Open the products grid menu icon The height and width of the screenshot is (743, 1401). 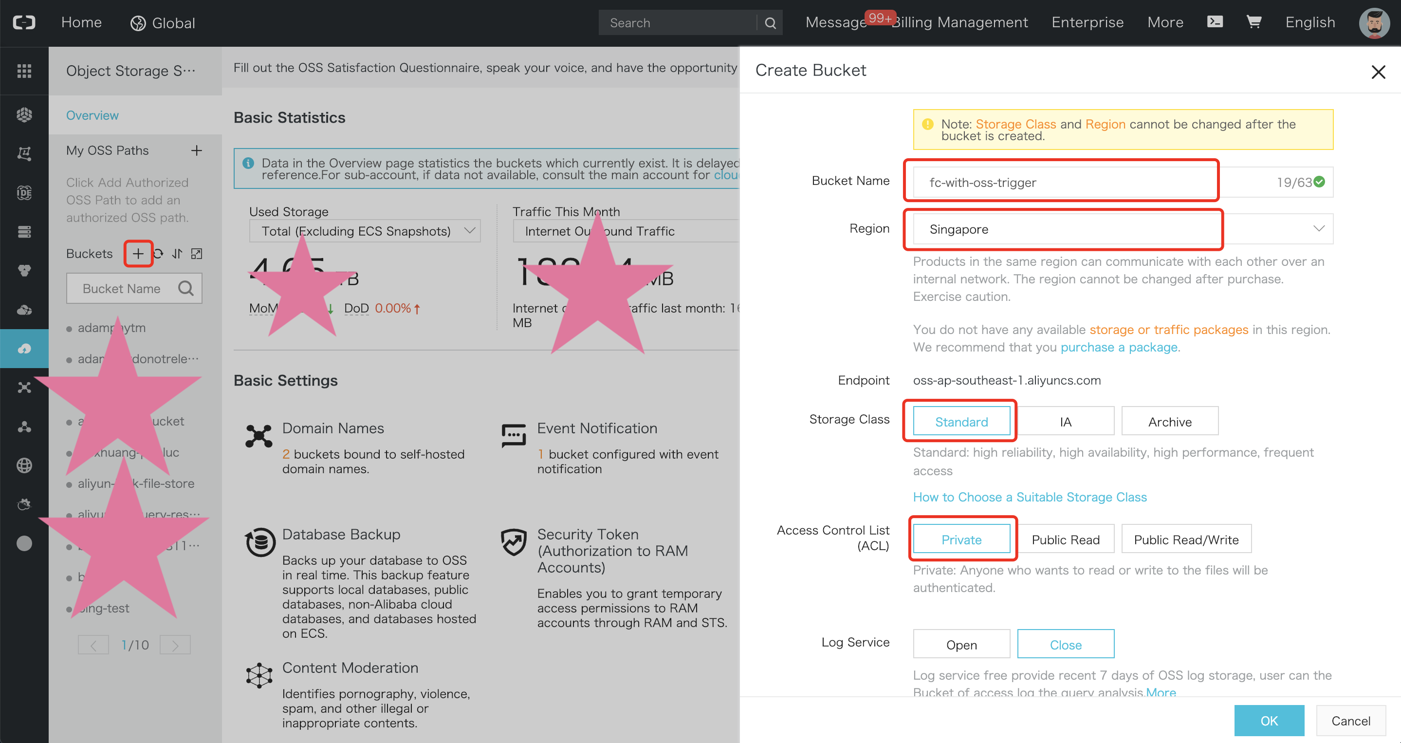coord(24,71)
